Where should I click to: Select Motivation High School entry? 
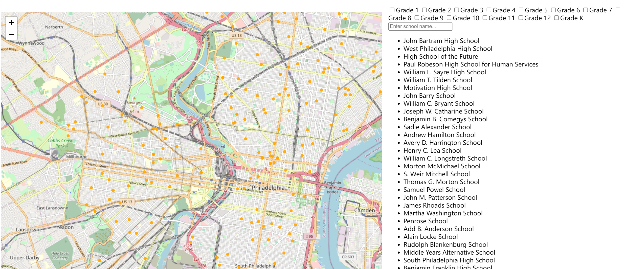438,88
